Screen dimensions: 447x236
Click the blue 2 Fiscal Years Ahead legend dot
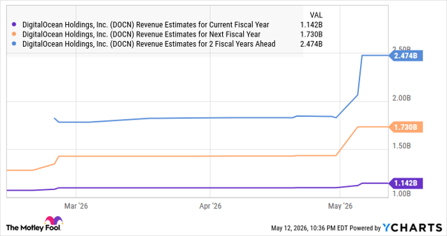(13, 44)
